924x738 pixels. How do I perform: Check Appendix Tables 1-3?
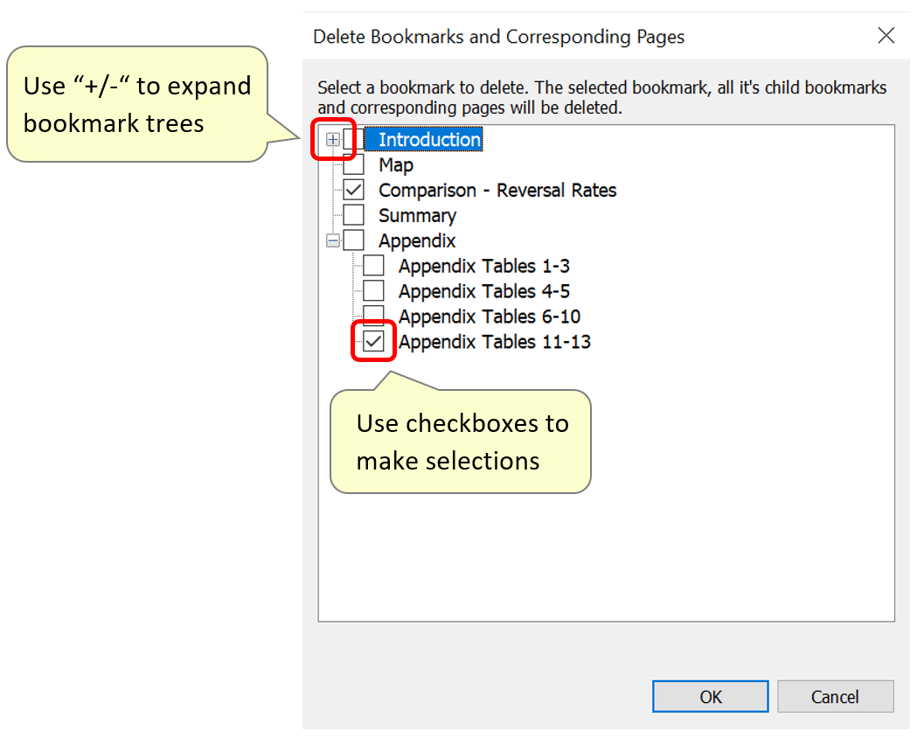[x=373, y=265]
